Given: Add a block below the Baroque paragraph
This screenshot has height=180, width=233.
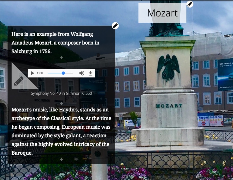Looking at the screenshot, I should [x=61, y=159].
